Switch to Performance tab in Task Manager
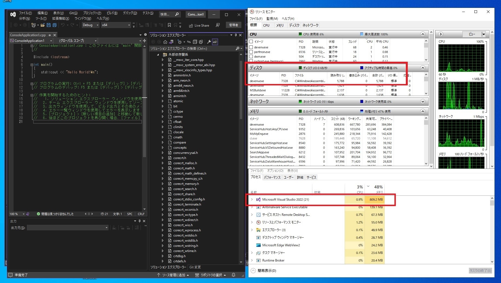The height and width of the screenshot is (283, 501). pyautogui.click(x=272, y=177)
